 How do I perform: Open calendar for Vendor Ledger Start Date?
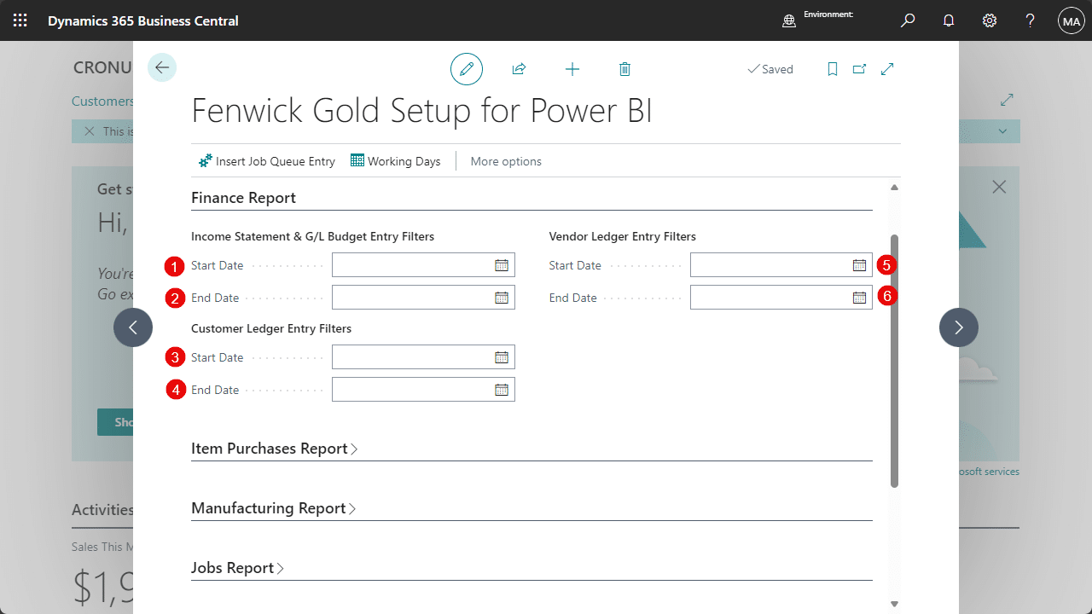tap(859, 265)
